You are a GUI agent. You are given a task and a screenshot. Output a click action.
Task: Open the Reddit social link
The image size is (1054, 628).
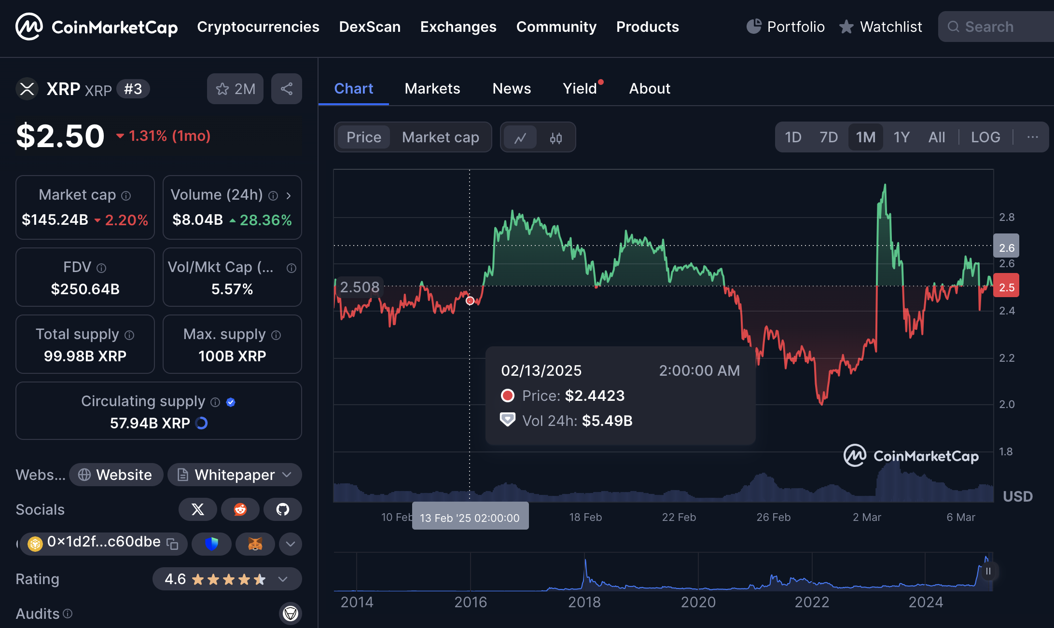pyautogui.click(x=240, y=509)
